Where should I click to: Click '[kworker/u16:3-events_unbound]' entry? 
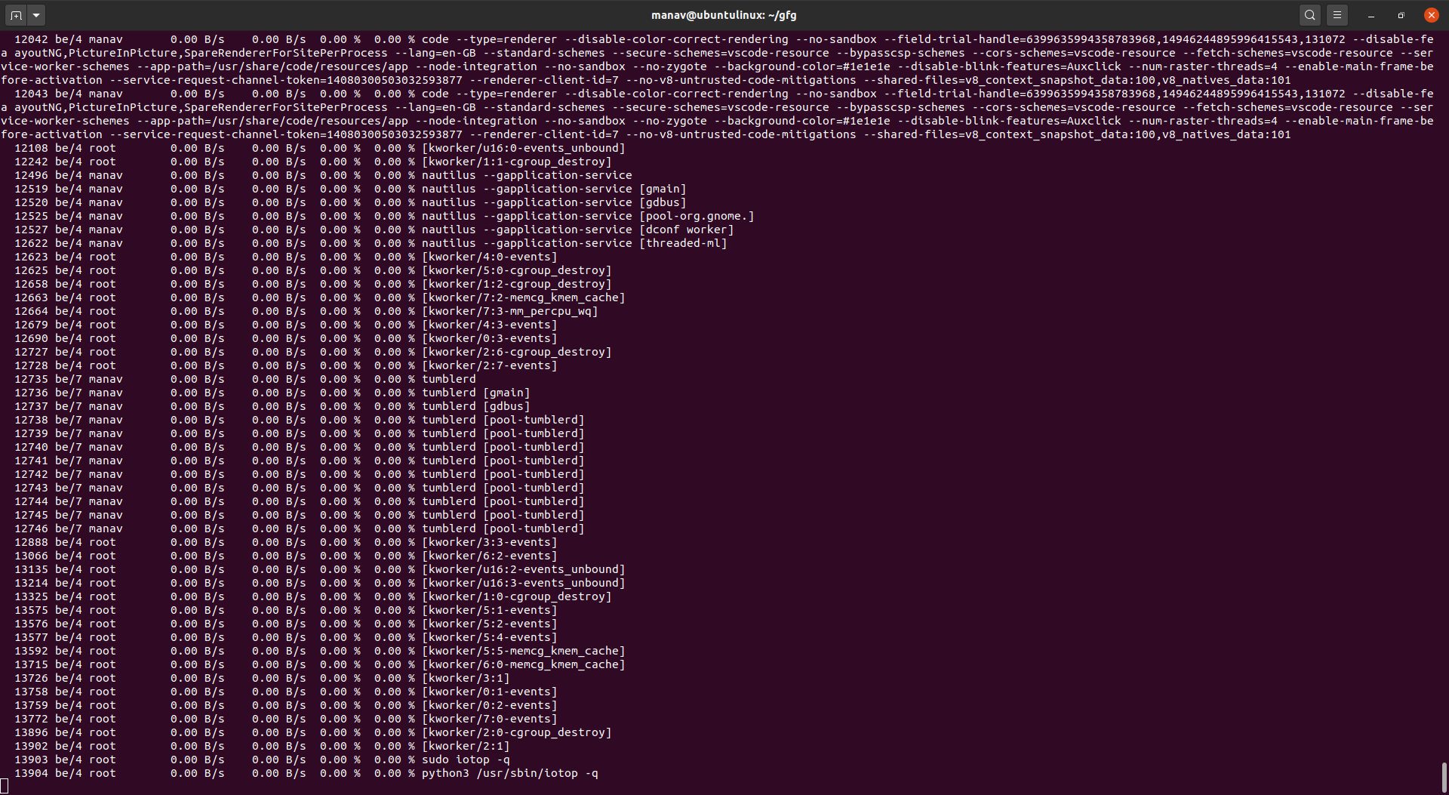click(x=524, y=583)
